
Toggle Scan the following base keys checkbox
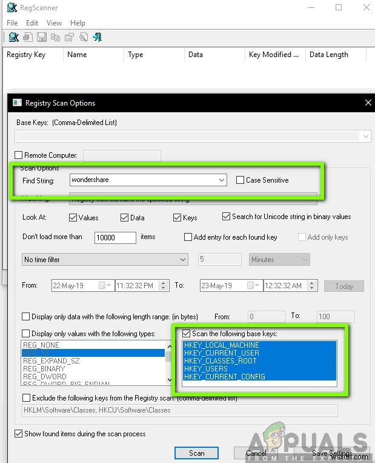pyautogui.click(x=186, y=333)
